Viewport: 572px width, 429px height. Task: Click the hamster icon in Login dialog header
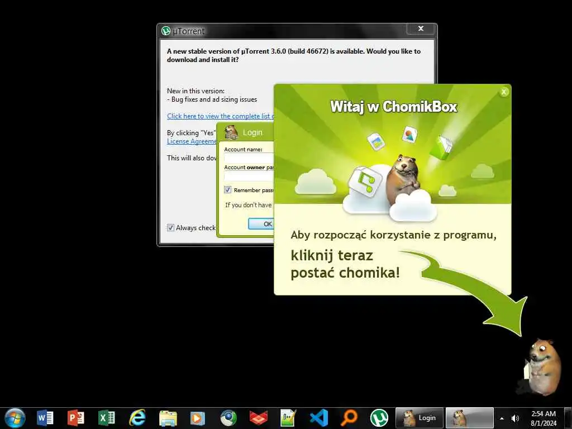tap(231, 132)
